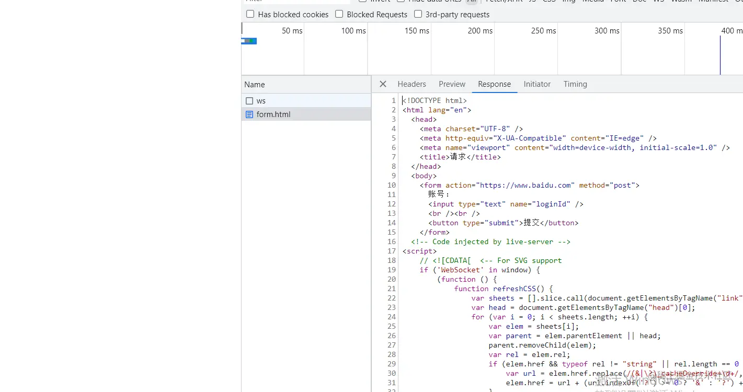Click the closing </head> tag line

[x=426, y=166]
